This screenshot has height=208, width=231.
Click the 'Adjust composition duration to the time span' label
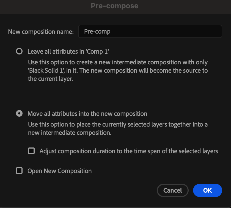click(x=129, y=151)
